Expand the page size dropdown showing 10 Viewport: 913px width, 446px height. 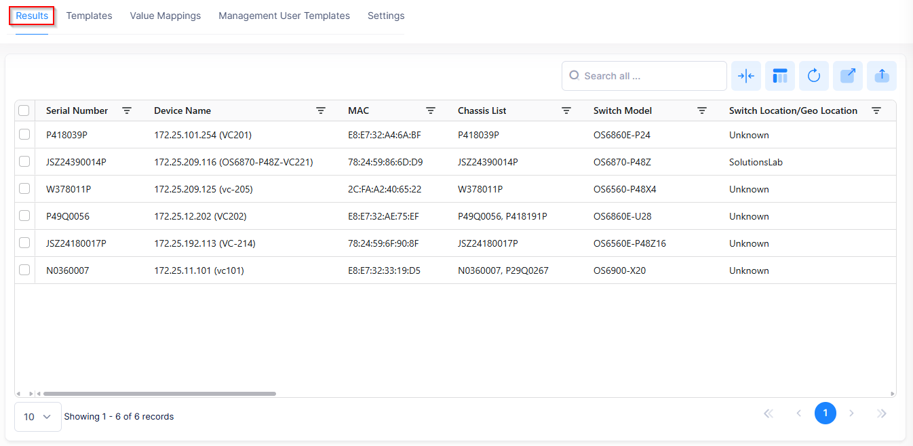coord(38,417)
